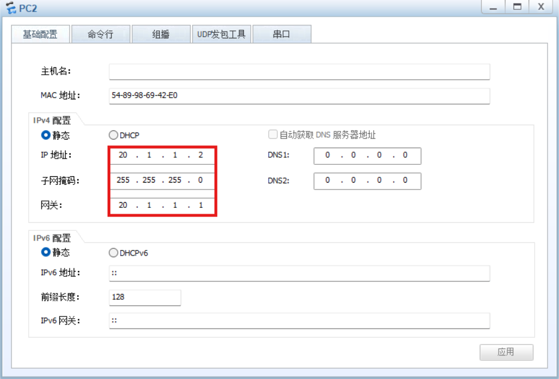Click the 主机名 input field

tap(300, 72)
